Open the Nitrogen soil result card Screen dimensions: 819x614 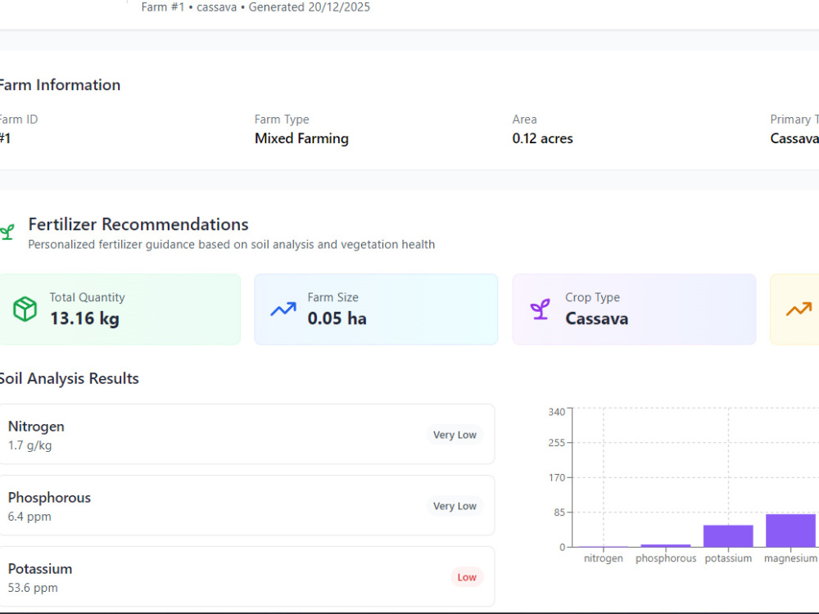point(247,434)
